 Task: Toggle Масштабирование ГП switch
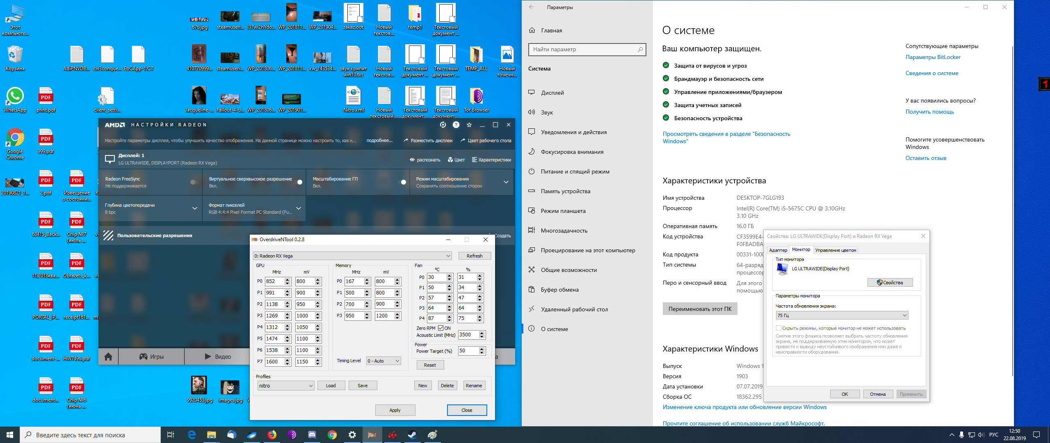403,182
